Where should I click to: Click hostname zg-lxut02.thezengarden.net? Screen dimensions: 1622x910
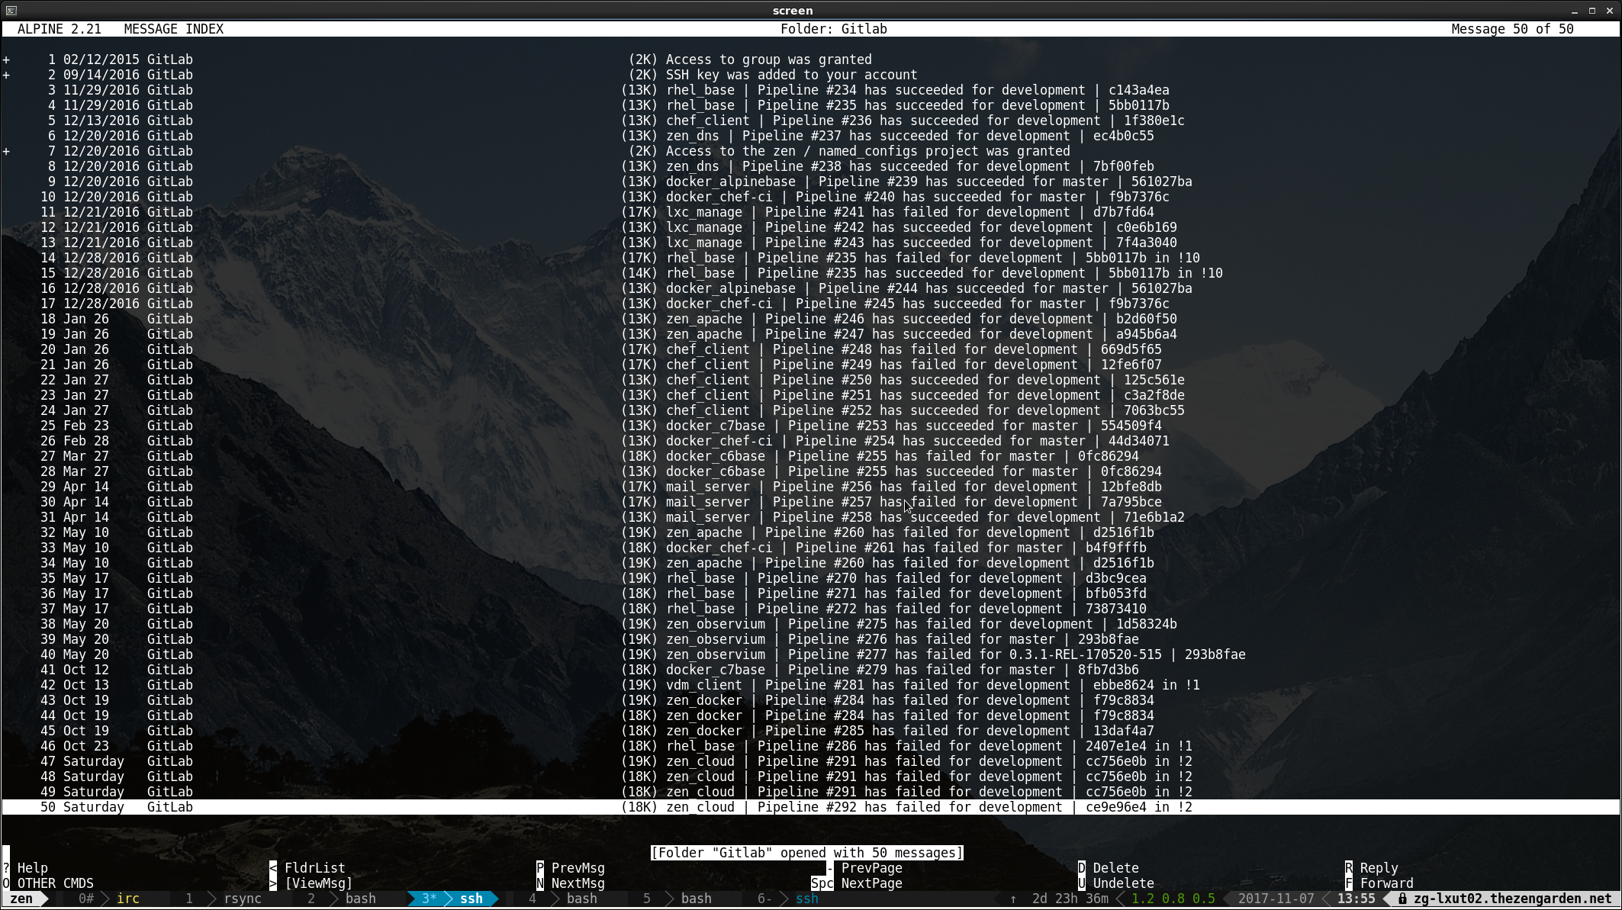[1513, 899]
